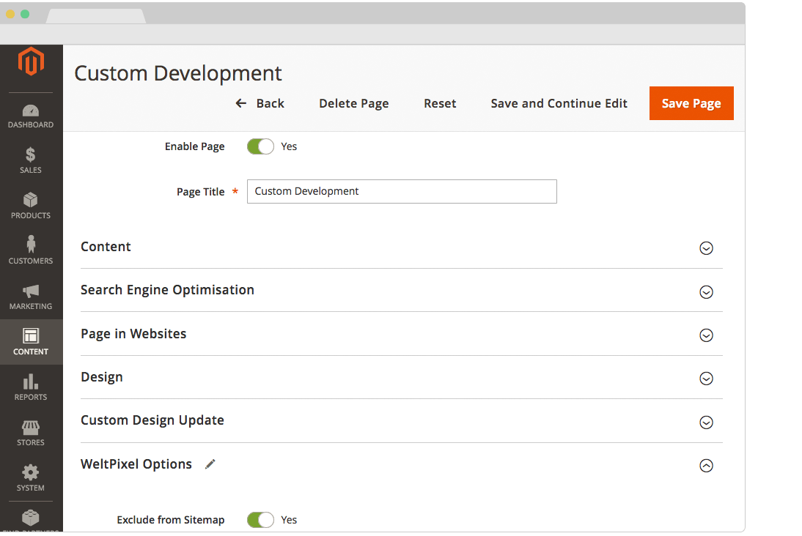Open the System gear icon
The image size is (802, 536).
click(x=31, y=473)
